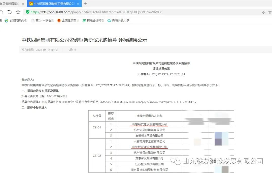The width and height of the screenshot is (272, 173).
Task: Click the page title 中铁四局集团有限公司瓷砖框架协议采购招募 评标结果公示
Action: pos(84,40)
